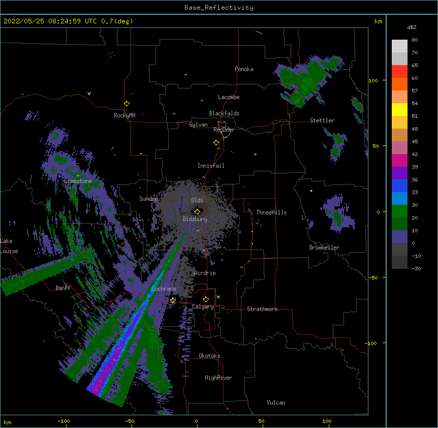Click the Drumheller label
Viewport: 438px width, 428px height.
324,248
